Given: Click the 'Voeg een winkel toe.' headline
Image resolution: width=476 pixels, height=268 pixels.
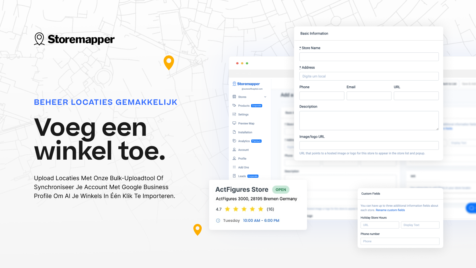Looking at the screenshot, I should click(100, 139).
